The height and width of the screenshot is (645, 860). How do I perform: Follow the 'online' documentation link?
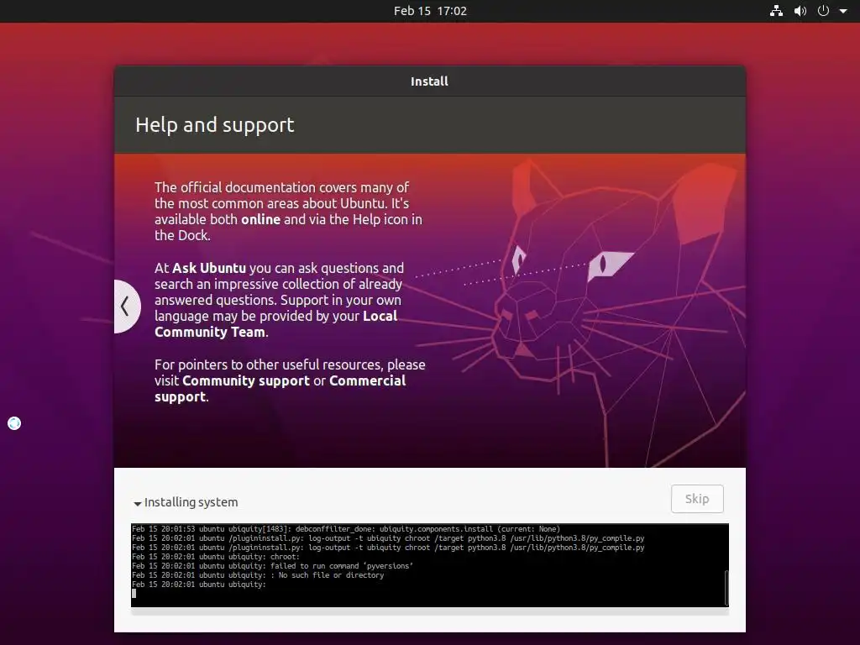(261, 219)
